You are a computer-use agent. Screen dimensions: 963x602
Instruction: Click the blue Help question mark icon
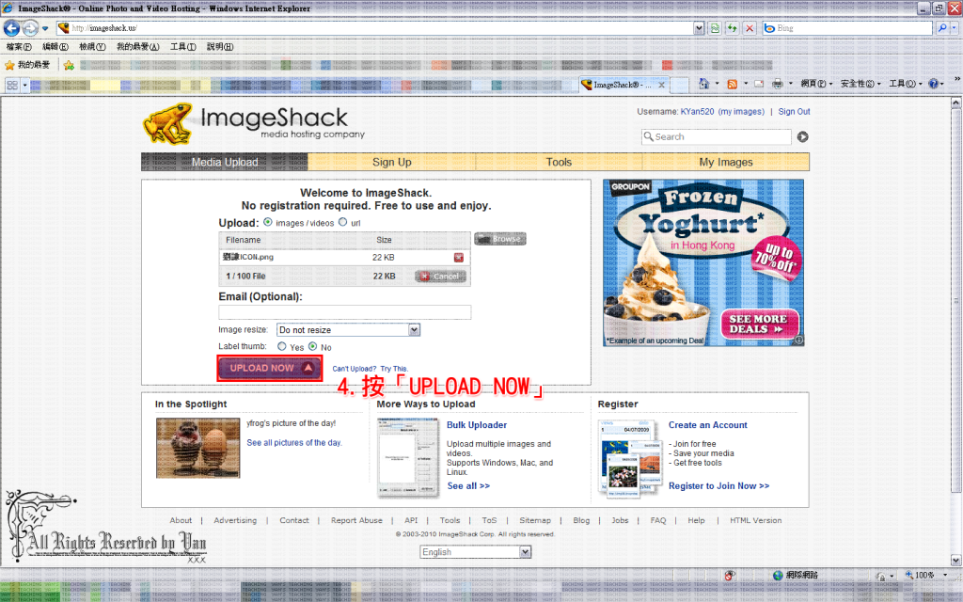933,84
